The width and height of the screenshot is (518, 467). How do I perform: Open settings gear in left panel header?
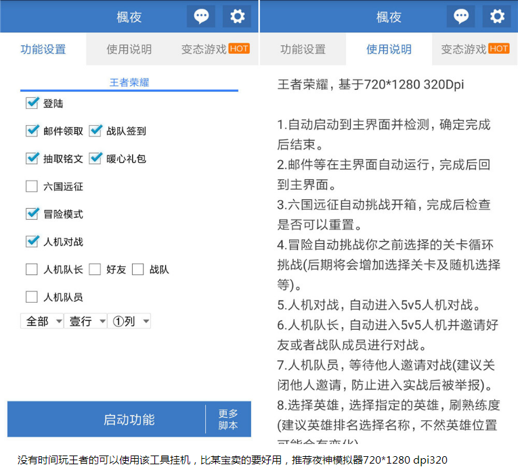[x=237, y=16]
